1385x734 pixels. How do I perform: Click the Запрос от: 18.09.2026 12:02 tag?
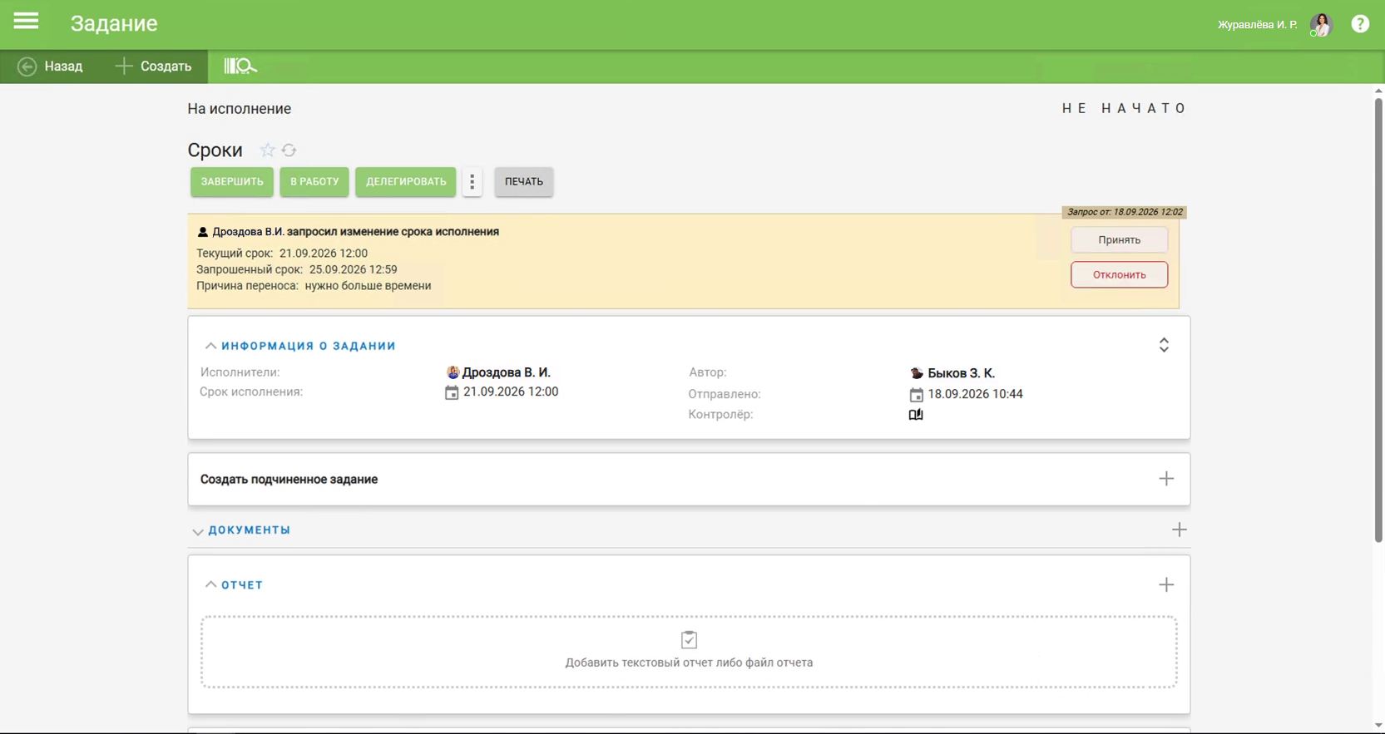(x=1125, y=212)
